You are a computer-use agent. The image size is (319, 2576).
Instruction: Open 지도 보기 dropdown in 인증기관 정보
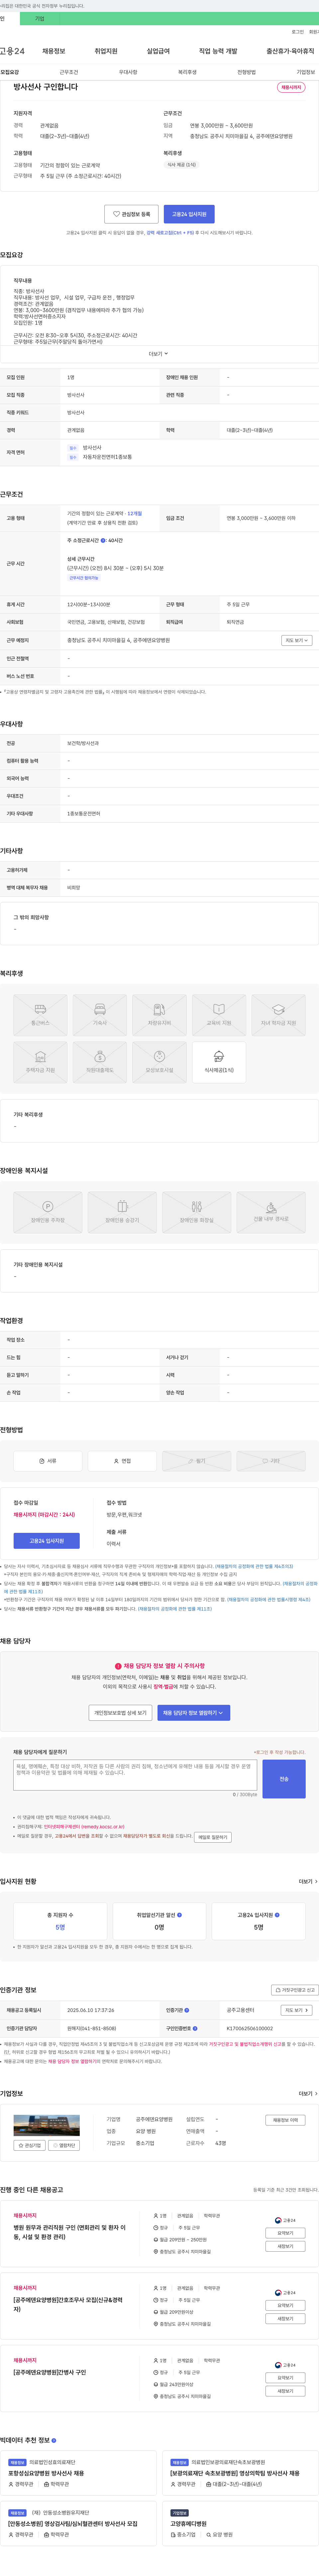(297, 2010)
